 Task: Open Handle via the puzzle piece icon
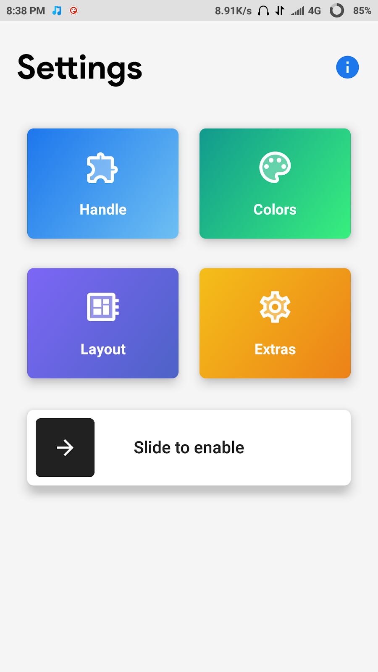click(102, 168)
